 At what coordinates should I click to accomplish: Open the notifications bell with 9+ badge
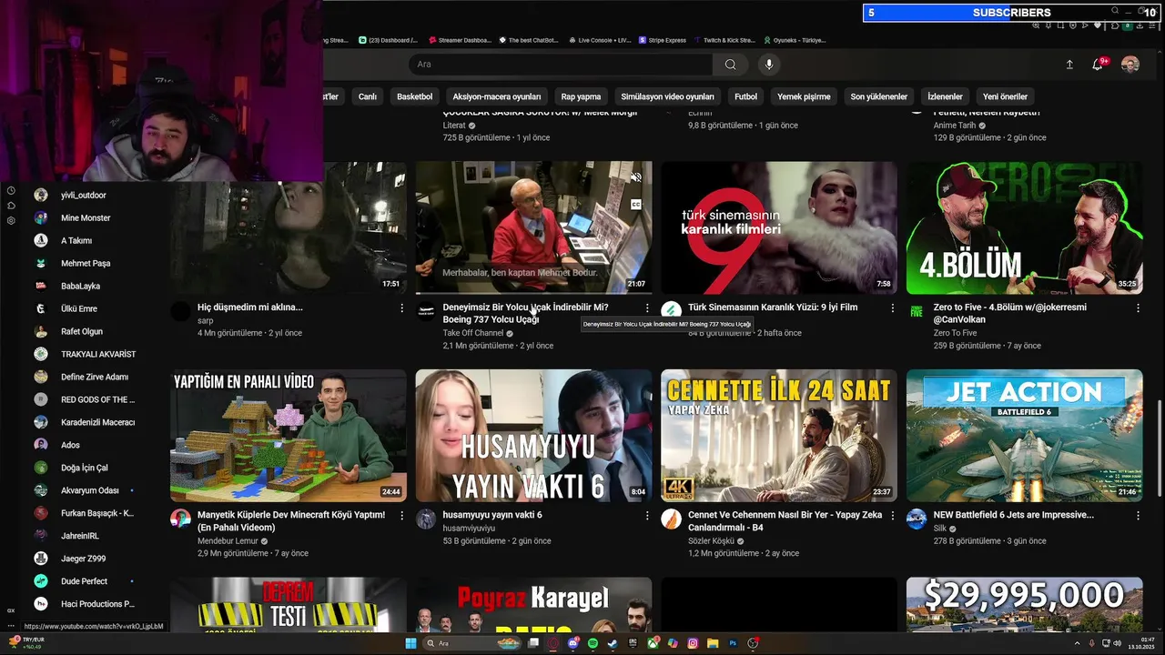tap(1099, 65)
